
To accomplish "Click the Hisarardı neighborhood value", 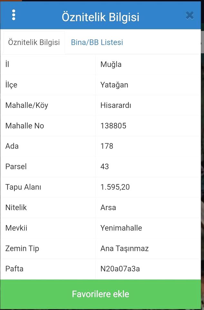I will tap(116, 105).
